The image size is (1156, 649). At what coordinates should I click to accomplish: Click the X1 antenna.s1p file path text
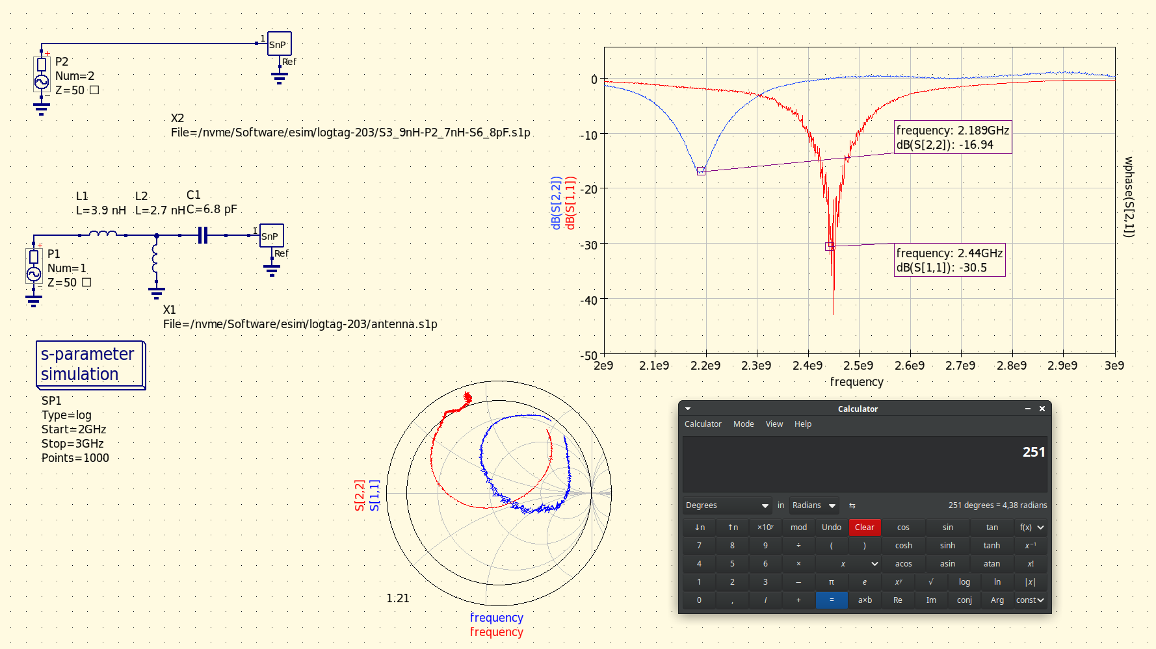[x=300, y=324]
